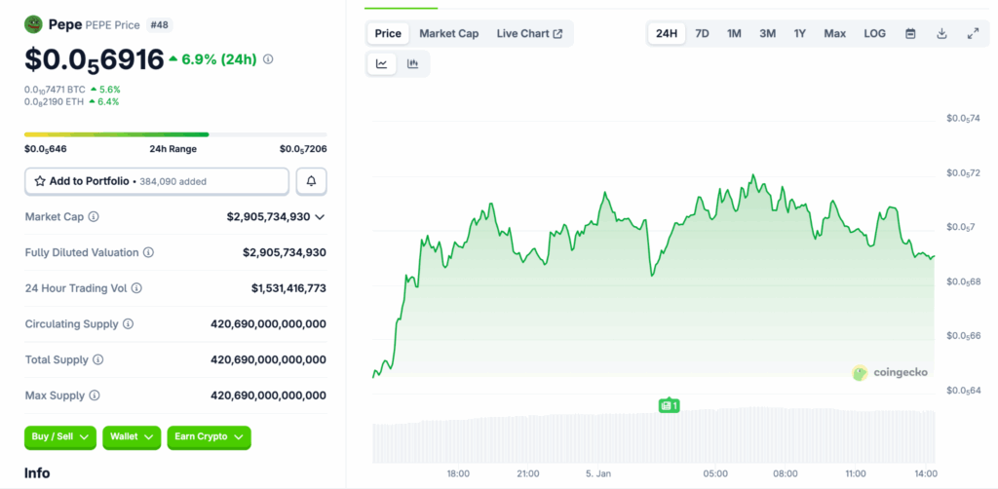This screenshot has width=998, height=489.
Task: Open the Wallet dropdown
Action: click(132, 437)
